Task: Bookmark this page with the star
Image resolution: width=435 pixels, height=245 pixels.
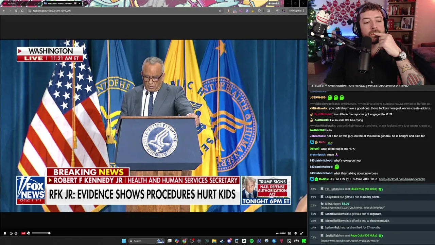Action: [220, 11]
